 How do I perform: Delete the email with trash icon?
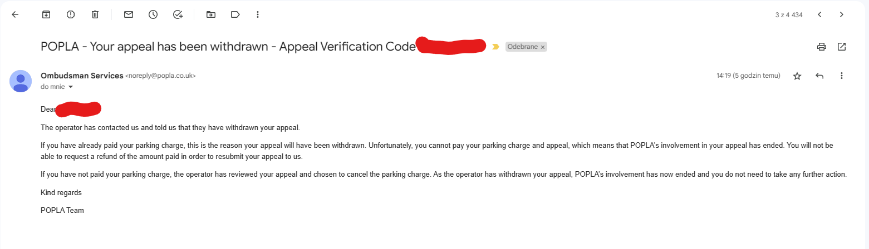pos(95,15)
